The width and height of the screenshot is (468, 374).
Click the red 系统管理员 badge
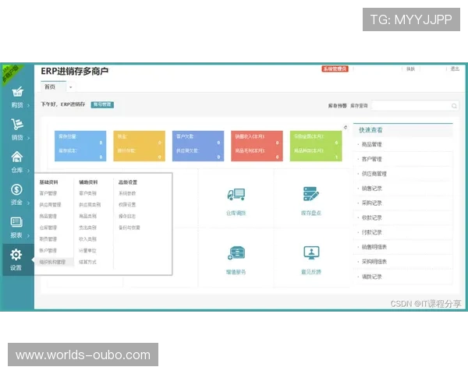(335, 69)
